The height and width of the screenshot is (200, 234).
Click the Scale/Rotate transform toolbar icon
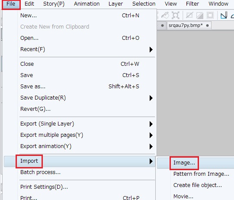coord(176,15)
